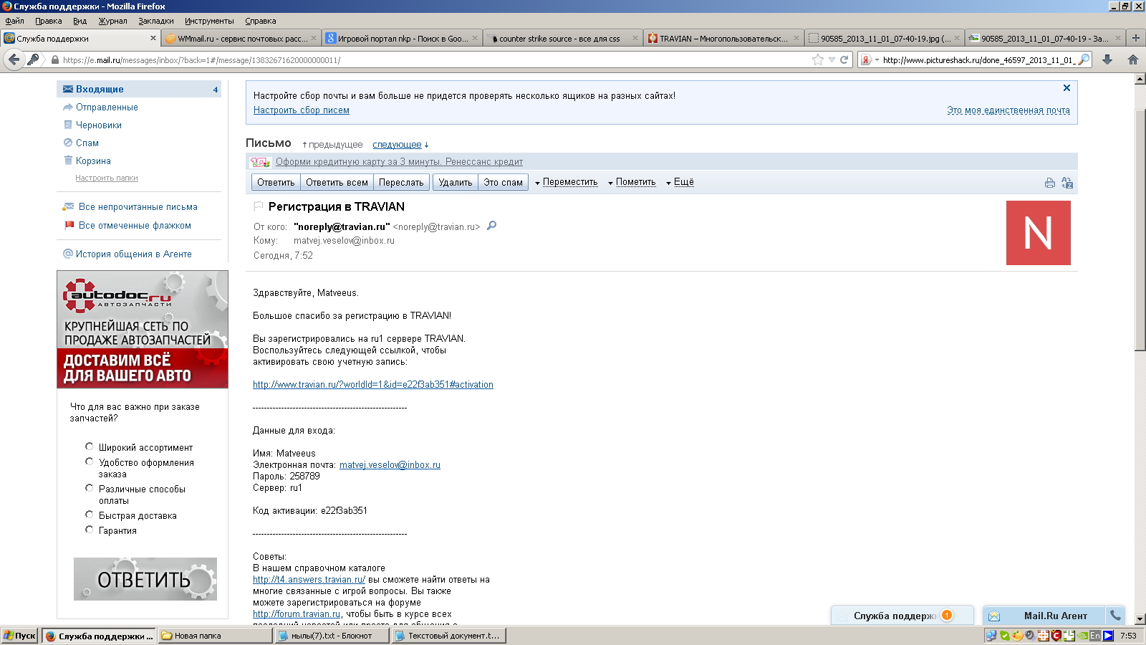Viewport: 1146px width, 645px height.
Task: Go to the следующее letter link
Action: pos(397,144)
